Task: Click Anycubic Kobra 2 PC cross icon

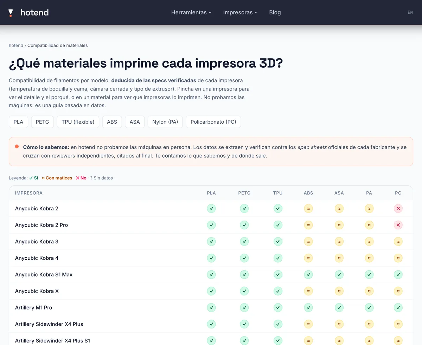Action: (398, 209)
